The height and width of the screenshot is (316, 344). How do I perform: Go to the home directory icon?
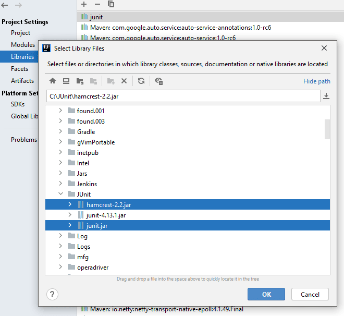(x=53, y=81)
